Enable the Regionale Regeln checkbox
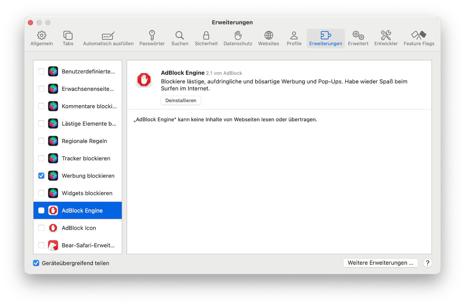 (x=41, y=141)
